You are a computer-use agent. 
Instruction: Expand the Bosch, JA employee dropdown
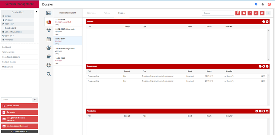click(x=31, y=13)
